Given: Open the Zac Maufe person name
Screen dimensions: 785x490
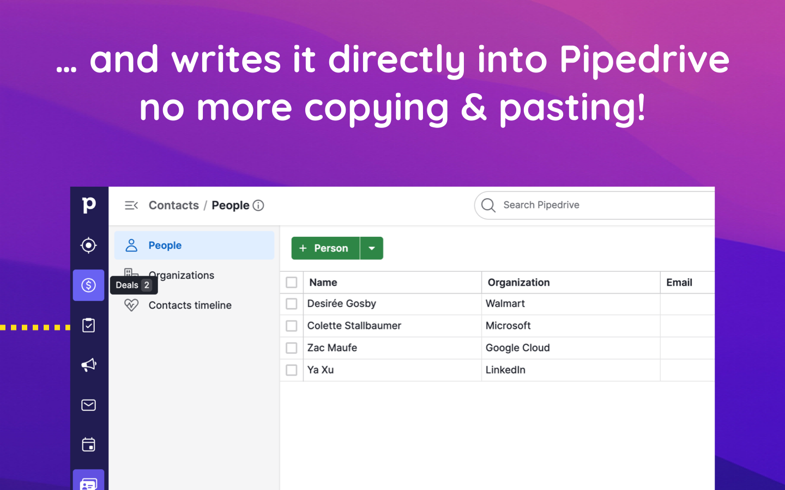Looking at the screenshot, I should point(332,348).
